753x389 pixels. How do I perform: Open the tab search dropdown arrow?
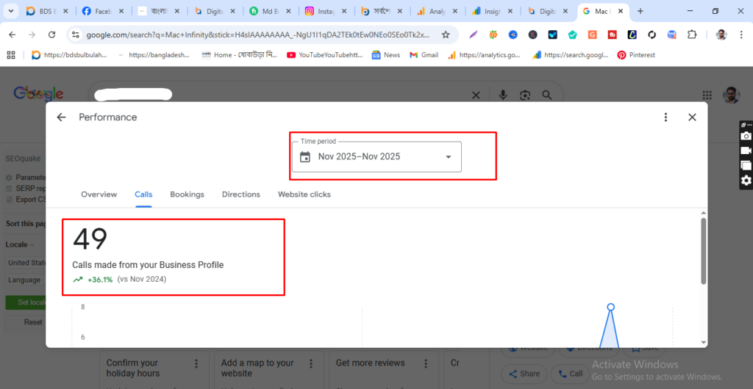click(x=11, y=11)
